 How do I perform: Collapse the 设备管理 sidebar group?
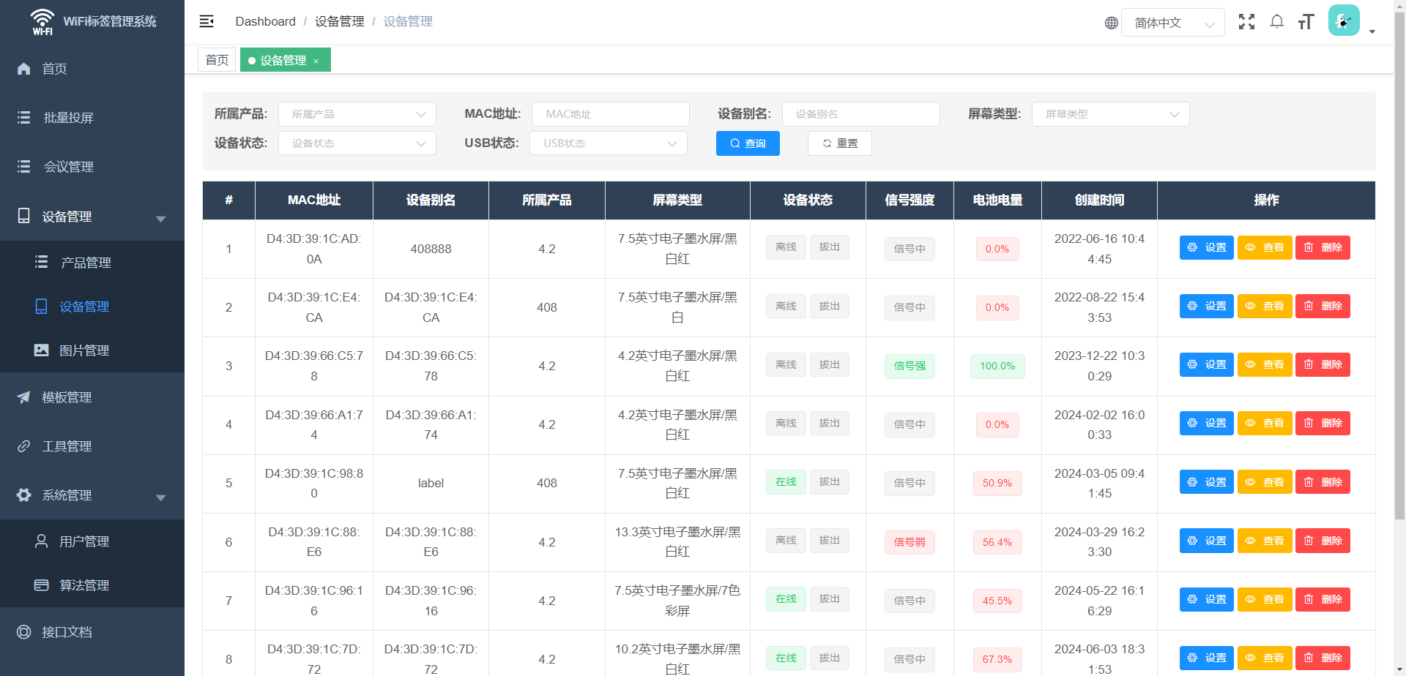click(x=92, y=217)
